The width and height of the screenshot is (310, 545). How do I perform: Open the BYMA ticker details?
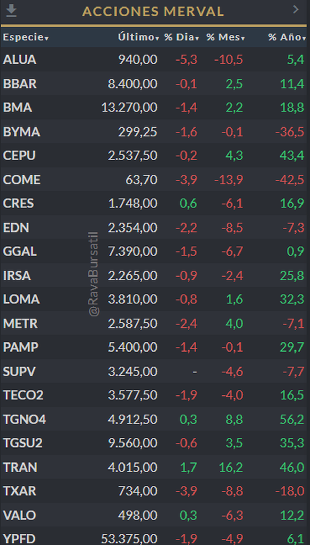(21, 132)
